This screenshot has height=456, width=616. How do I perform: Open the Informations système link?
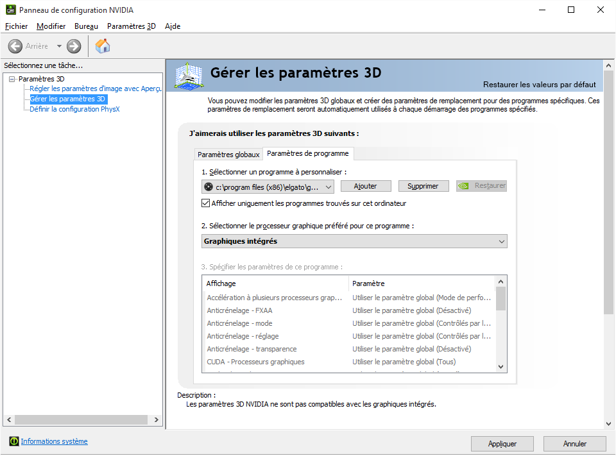54,441
